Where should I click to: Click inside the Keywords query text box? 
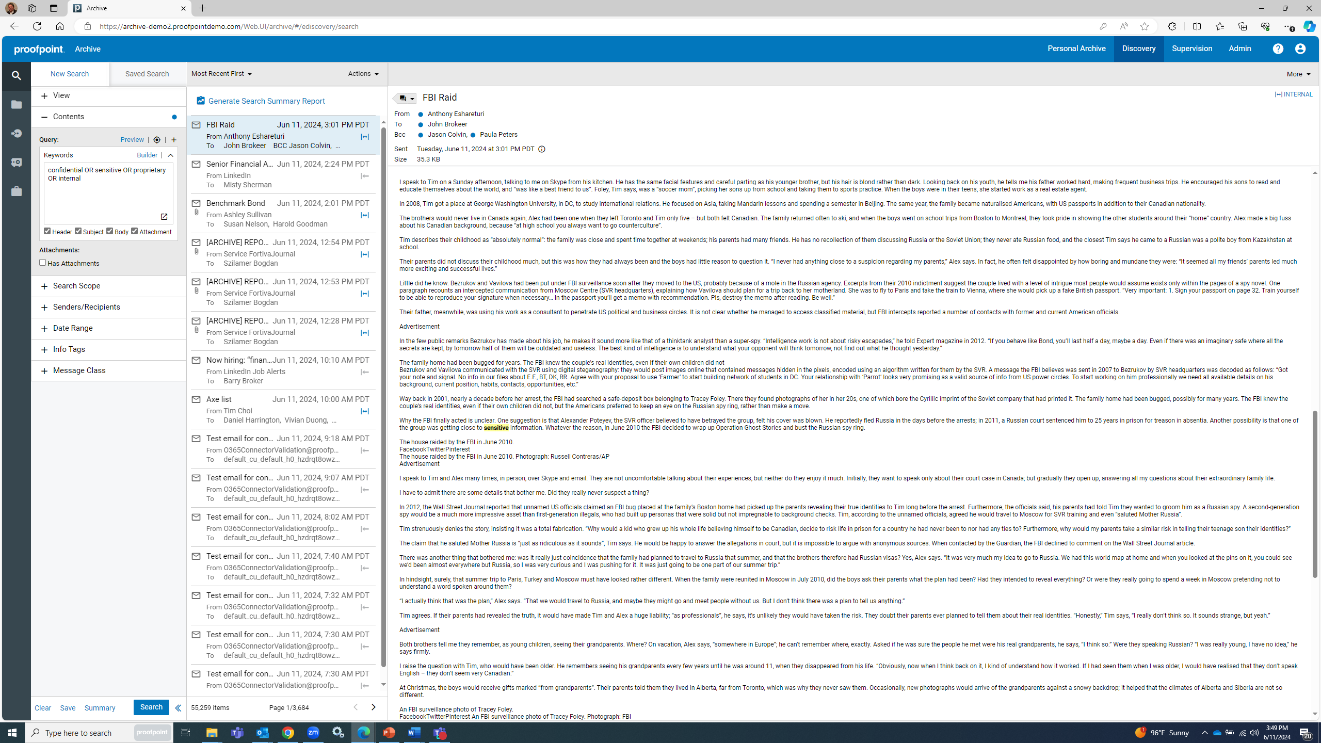108,193
